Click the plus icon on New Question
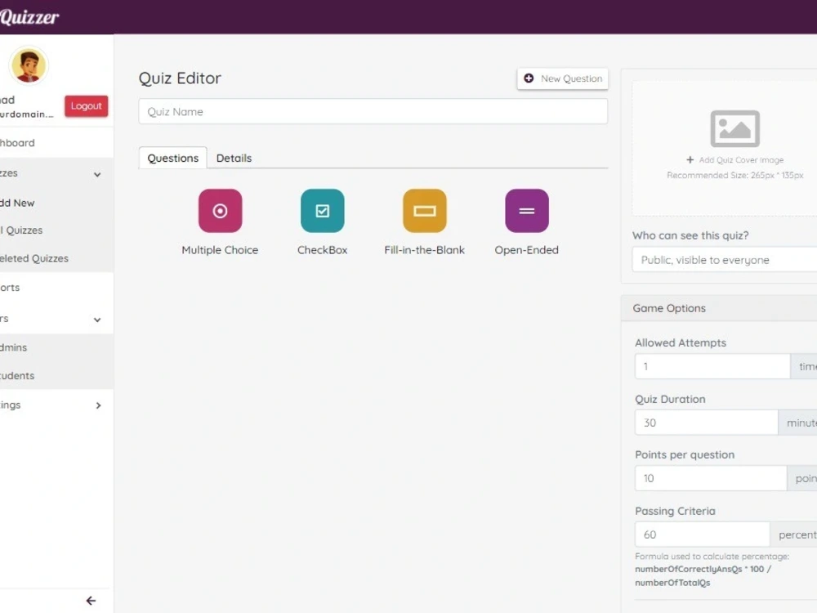The height and width of the screenshot is (613, 817). click(x=530, y=79)
